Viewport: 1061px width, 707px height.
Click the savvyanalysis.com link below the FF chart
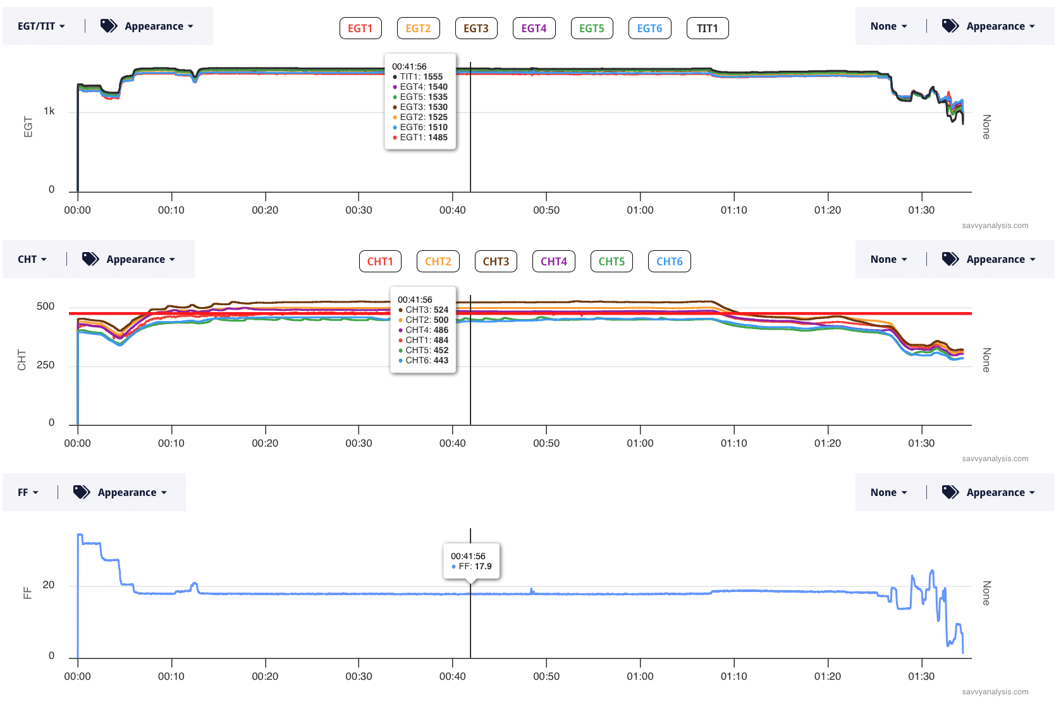(995, 692)
